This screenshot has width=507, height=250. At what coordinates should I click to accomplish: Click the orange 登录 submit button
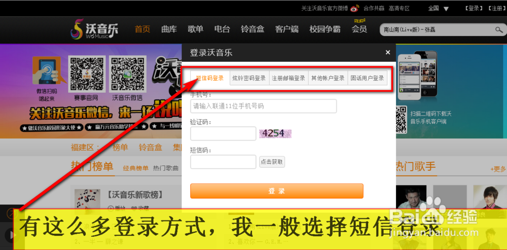point(277,191)
